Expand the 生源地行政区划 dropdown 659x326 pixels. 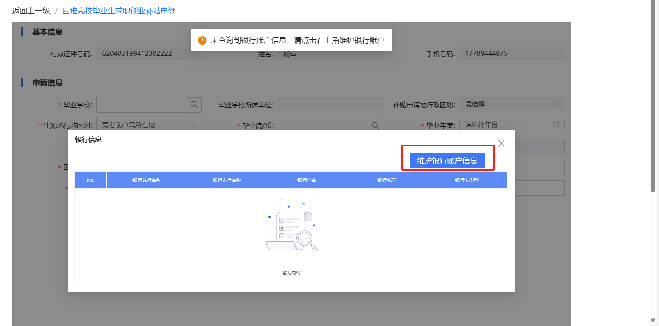click(x=149, y=125)
